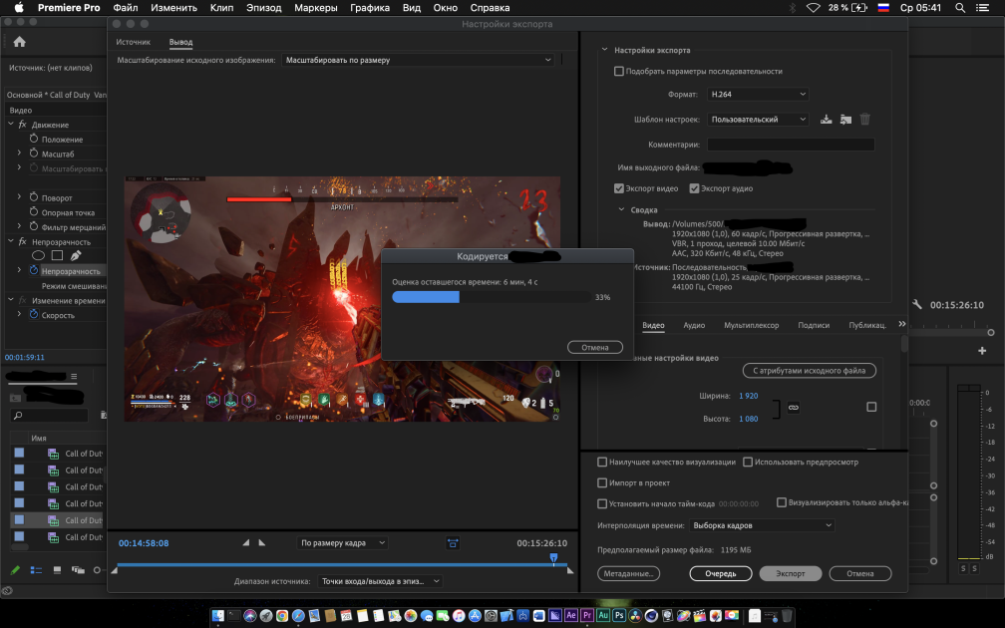This screenshot has height=628, width=1005.
Task: Toggle the fx switch for Движение
Action: click(x=22, y=125)
